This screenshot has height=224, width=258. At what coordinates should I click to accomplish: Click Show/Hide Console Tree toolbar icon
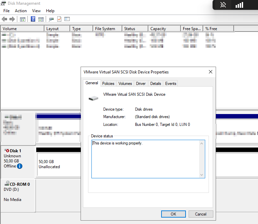click(x=23, y=19)
